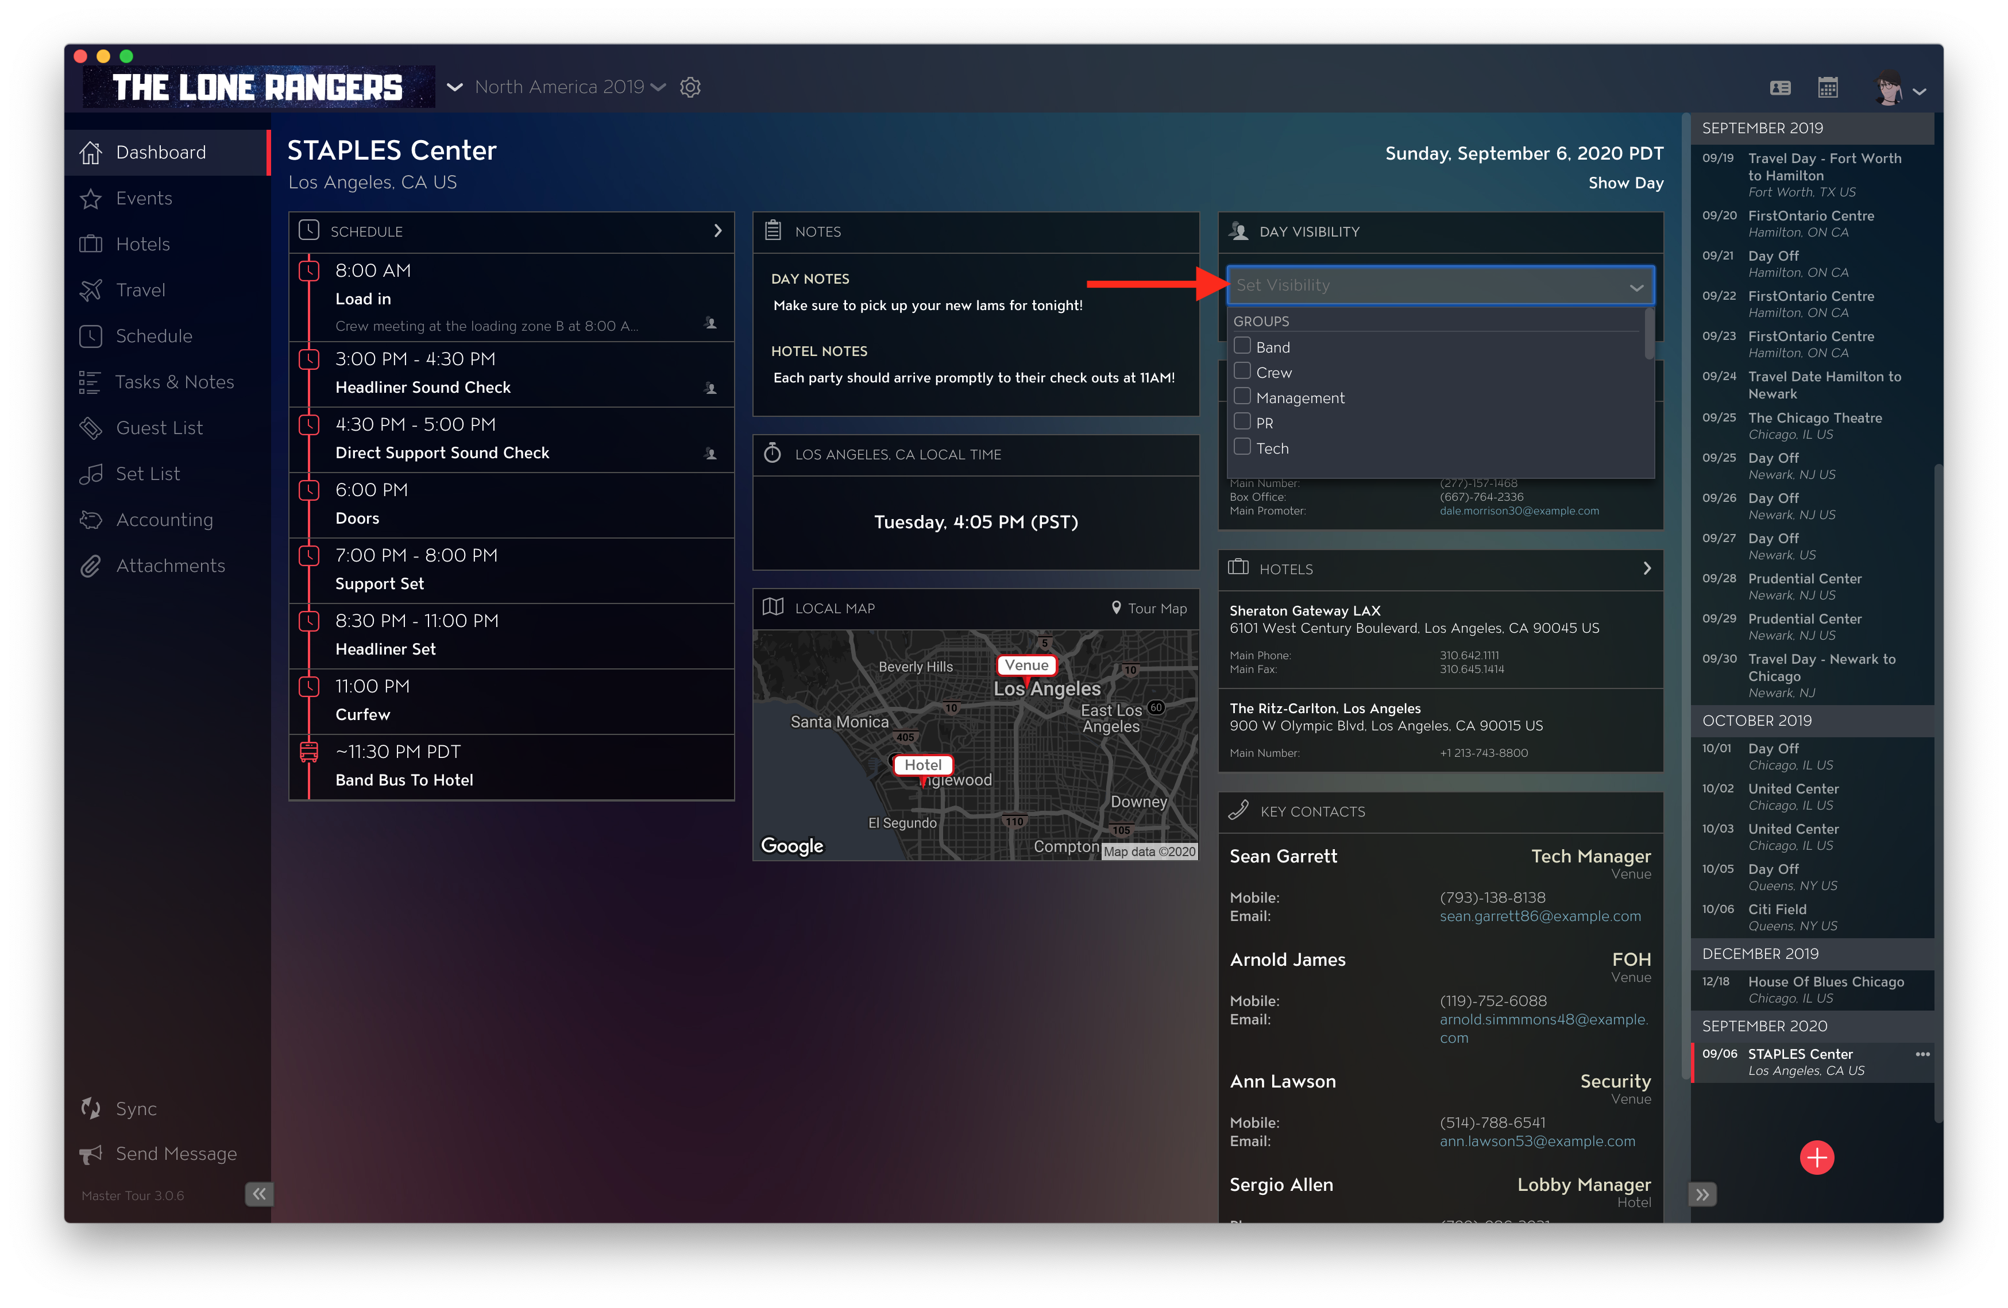
Task: Check the Crew group checkbox
Action: (1242, 371)
